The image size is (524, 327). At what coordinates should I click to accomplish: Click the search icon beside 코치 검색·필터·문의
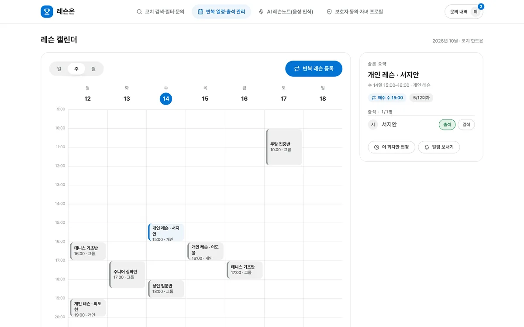click(x=139, y=12)
